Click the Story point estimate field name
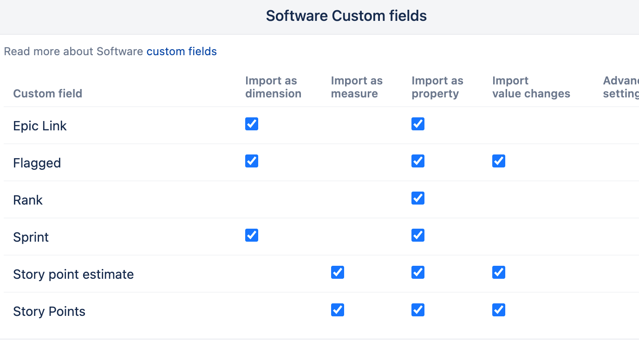Screen dimensions: 639x340 point(73,274)
